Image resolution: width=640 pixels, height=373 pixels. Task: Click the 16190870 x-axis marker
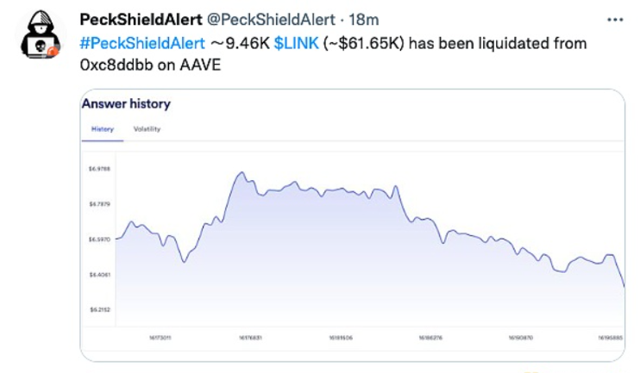[x=519, y=339]
